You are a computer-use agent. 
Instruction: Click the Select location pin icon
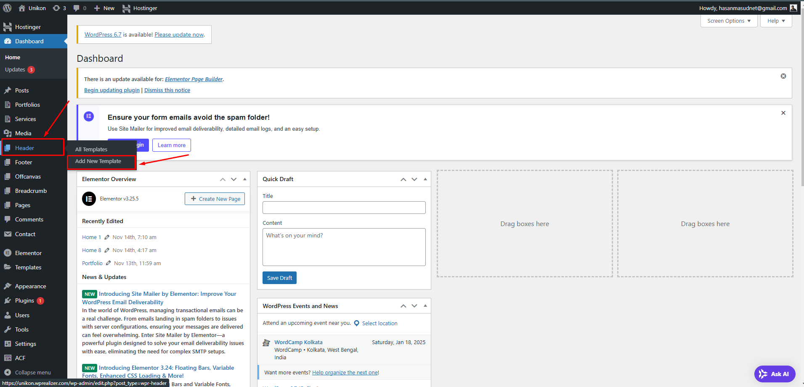[357, 323]
